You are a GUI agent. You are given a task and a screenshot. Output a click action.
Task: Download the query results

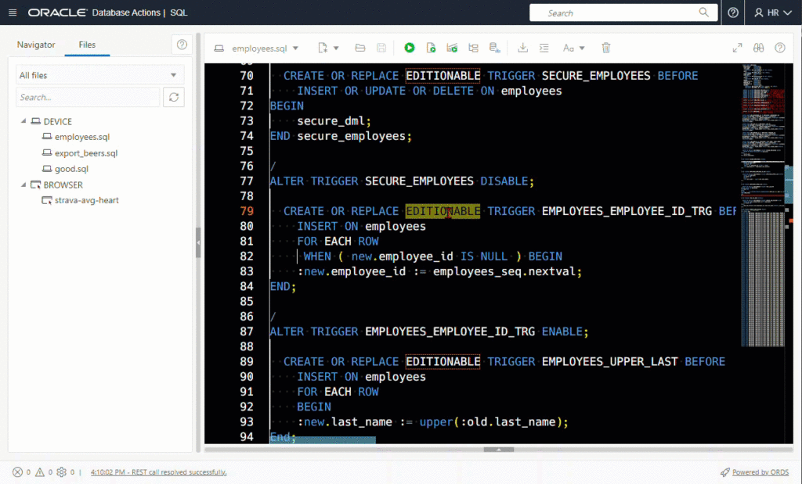522,48
